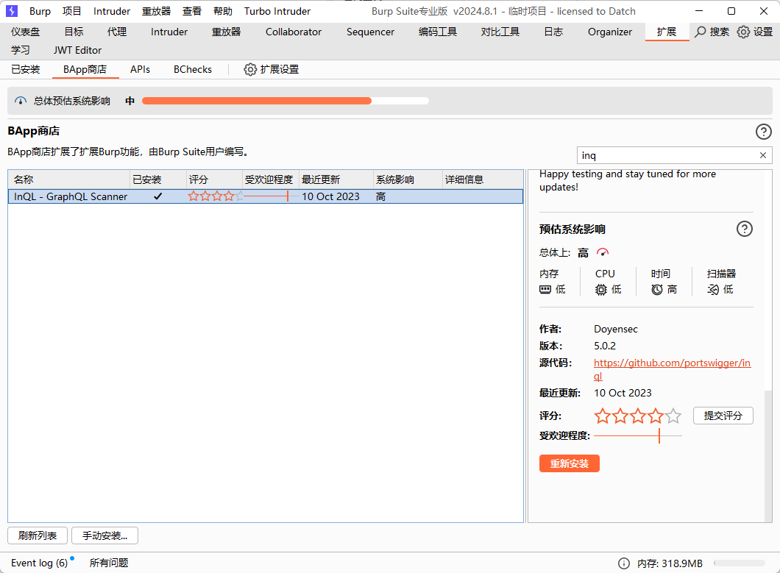Select InQL - GraphQL Scanner row
Image resolution: width=780 pixels, height=573 pixels.
click(266, 196)
